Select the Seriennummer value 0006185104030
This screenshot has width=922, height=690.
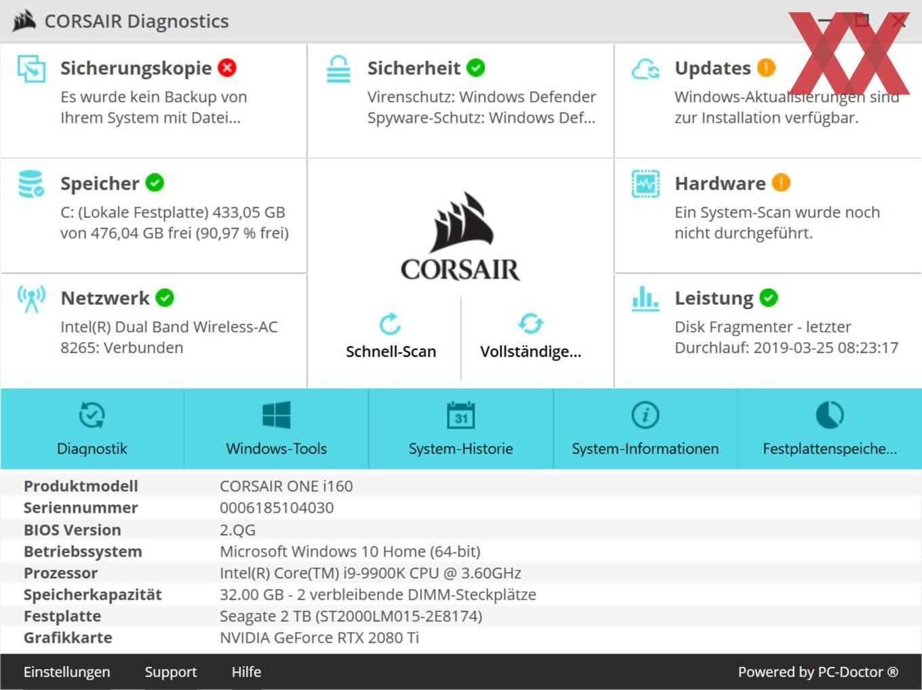[277, 508]
